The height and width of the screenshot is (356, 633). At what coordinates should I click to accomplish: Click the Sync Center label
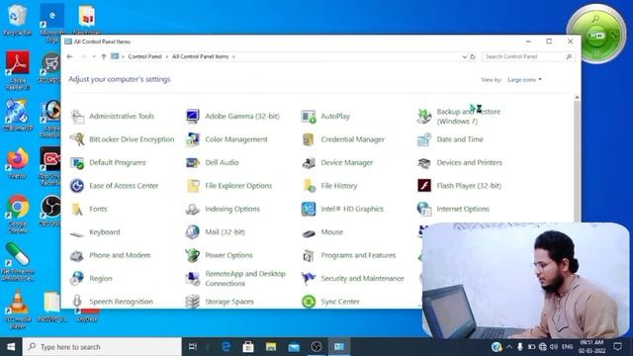pyautogui.click(x=340, y=302)
